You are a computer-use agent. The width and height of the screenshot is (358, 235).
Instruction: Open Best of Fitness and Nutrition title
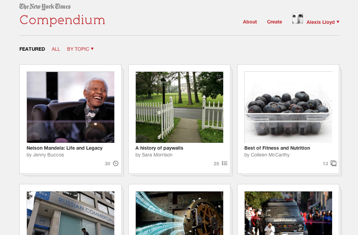click(277, 148)
